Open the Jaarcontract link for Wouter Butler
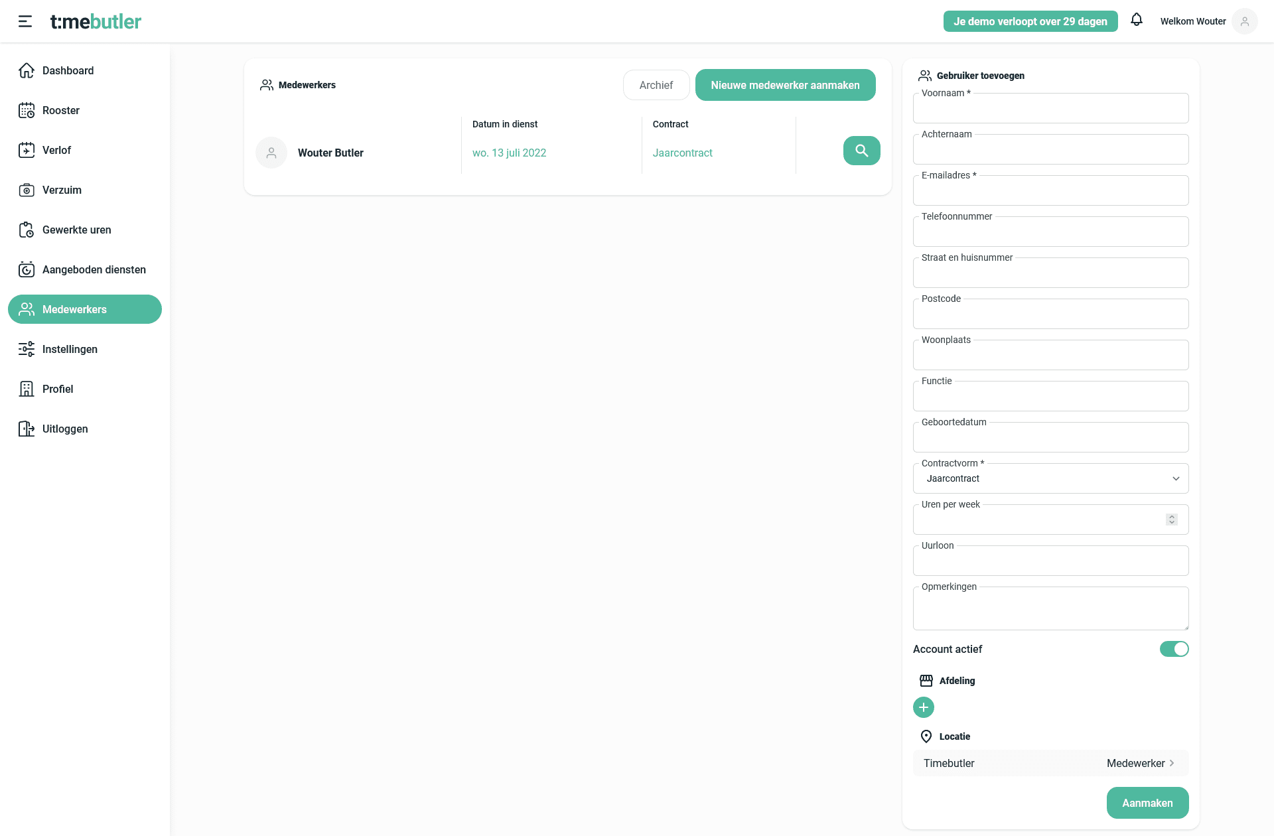The width and height of the screenshot is (1274, 836). [682, 153]
